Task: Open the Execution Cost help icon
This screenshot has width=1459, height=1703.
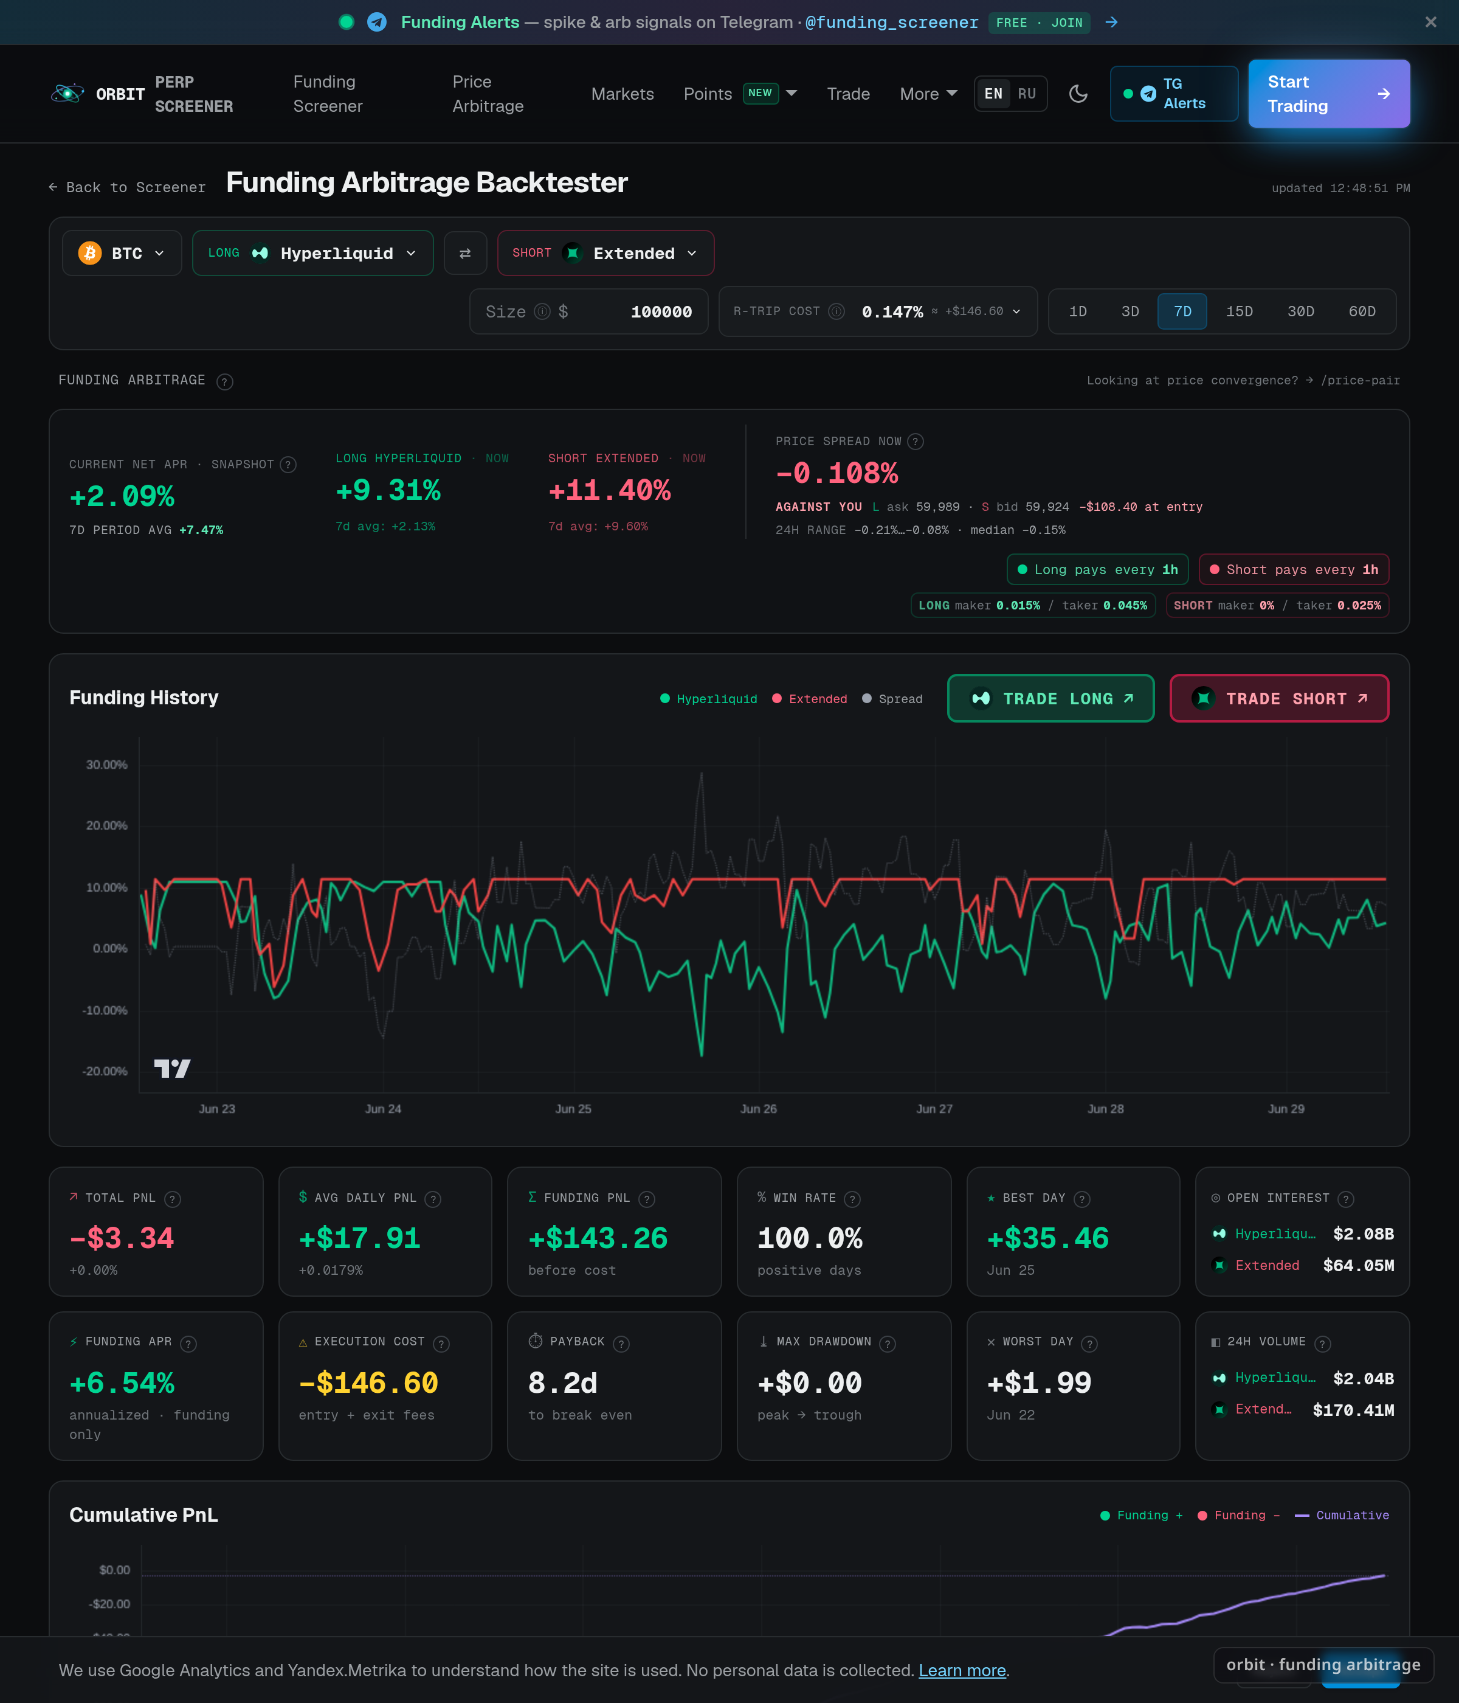Action: click(x=441, y=1344)
